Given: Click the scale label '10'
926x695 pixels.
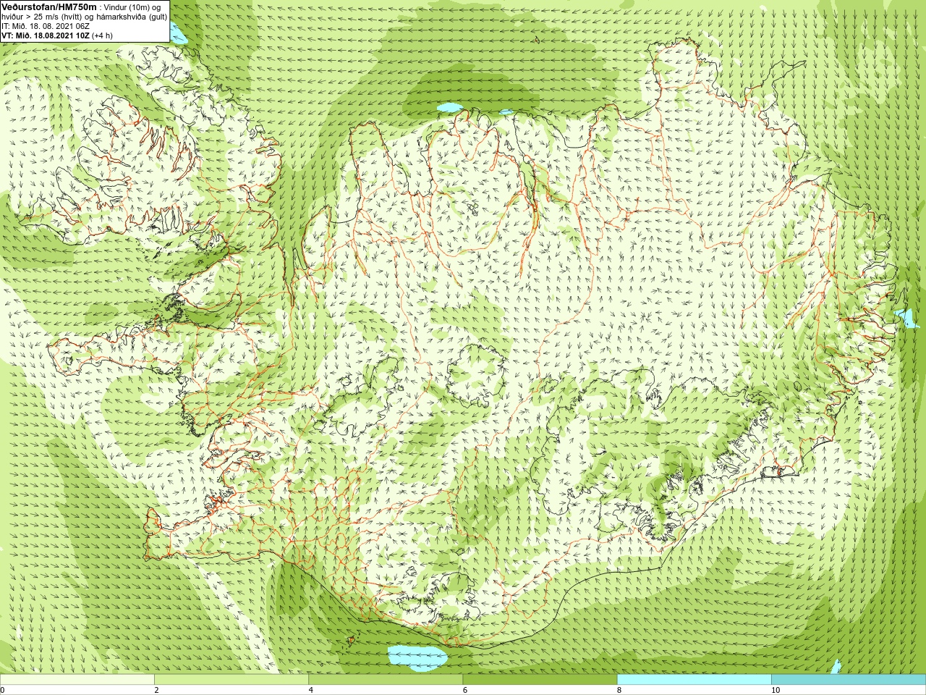Looking at the screenshot, I should (x=776, y=690).
